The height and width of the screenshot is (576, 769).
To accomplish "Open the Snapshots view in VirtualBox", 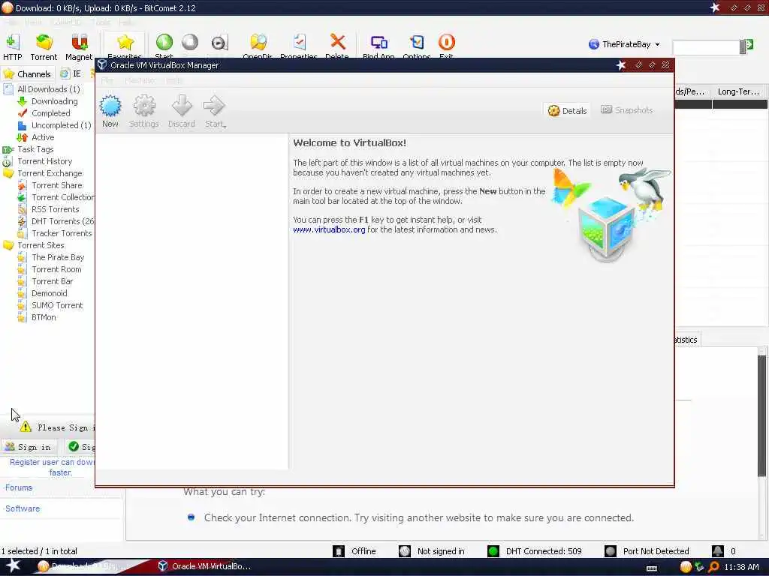I will 627,110.
